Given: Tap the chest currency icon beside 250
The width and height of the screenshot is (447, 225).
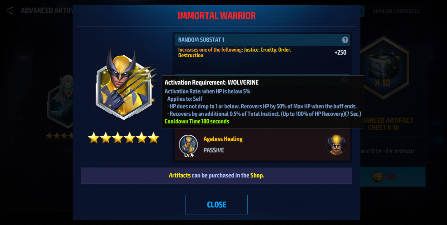Looking at the screenshot, I should tap(378, 177).
